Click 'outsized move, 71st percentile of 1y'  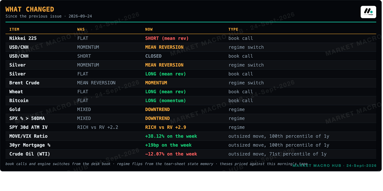[x=278, y=154]
